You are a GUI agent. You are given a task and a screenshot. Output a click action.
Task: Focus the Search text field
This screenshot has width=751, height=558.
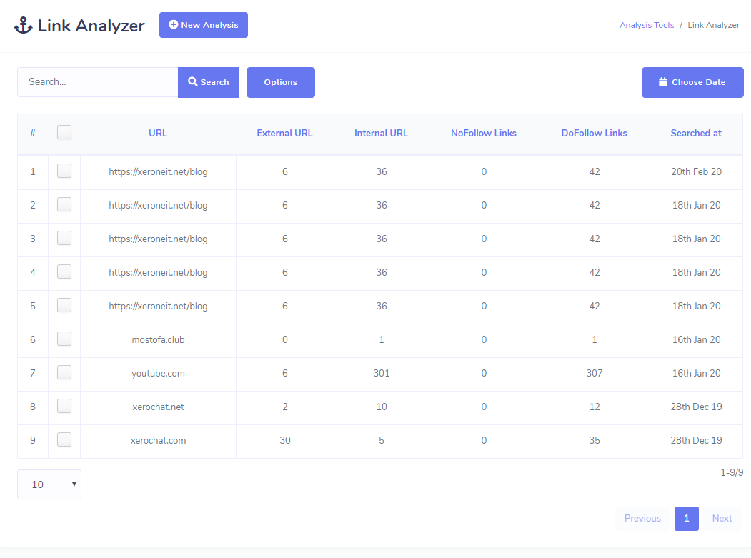tap(97, 82)
